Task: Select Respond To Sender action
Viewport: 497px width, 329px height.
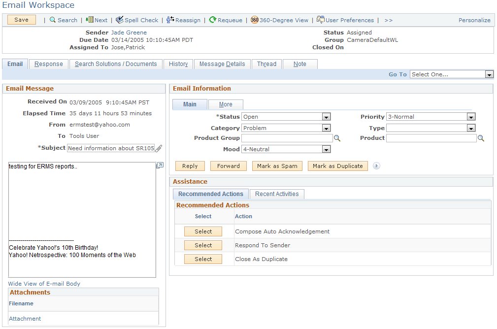Action: coord(203,245)
